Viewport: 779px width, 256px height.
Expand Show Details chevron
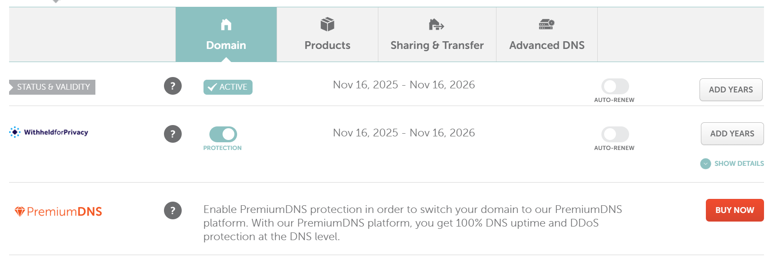click(x=705, y=164)
